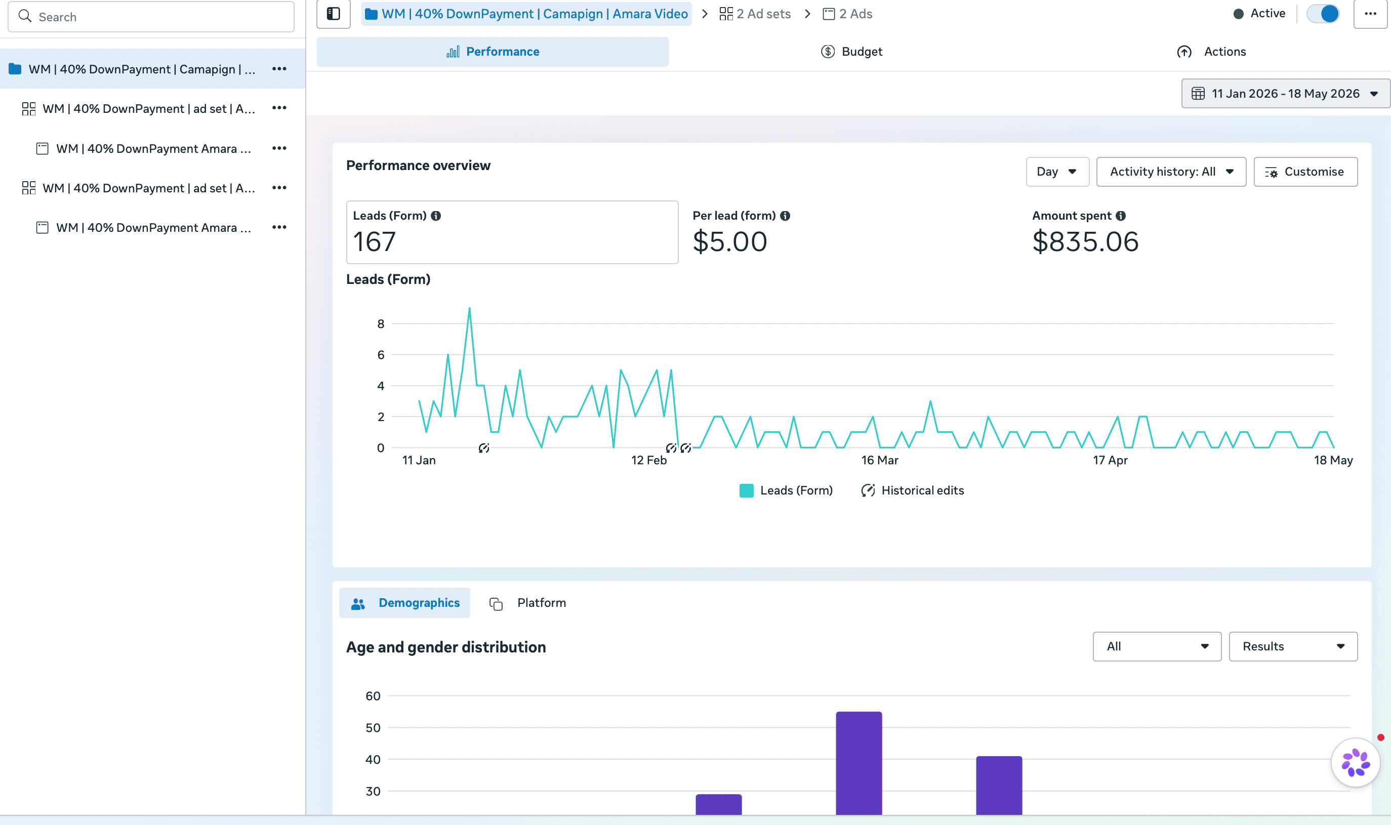Open the Day granularity dropdown
Screen dimensions: 1391x825
(x=1057, y=172)
